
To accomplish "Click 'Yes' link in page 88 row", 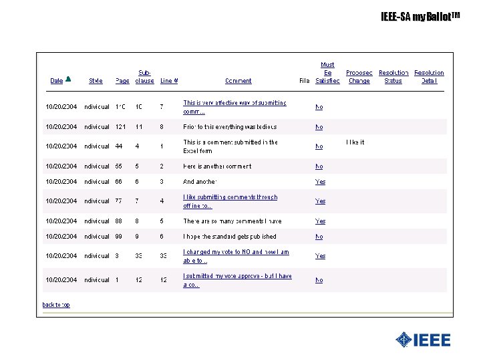I will pos(320,221).
